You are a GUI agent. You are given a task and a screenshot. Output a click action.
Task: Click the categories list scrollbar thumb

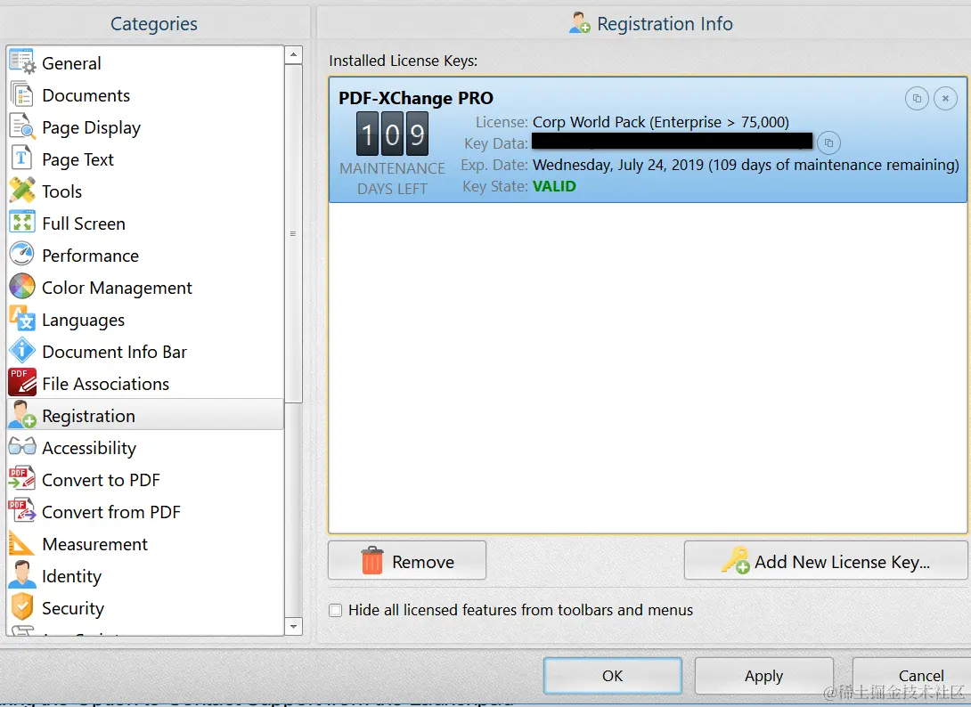tap(294, 234)
